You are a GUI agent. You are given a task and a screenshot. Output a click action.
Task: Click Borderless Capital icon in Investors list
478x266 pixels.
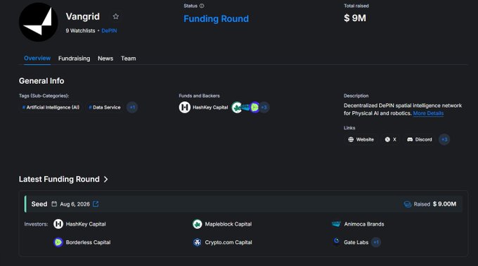58,242
